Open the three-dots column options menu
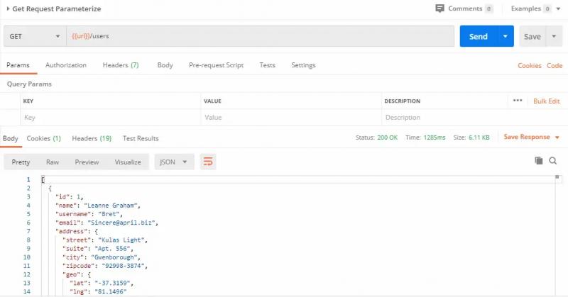Viewport: 568px width, 297px height. pyautogui.click(x=518, y=101)
